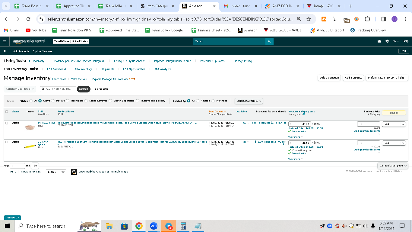Switch to the AMZ EOD Report browser tab
The image size is (412, 232).
282,6
